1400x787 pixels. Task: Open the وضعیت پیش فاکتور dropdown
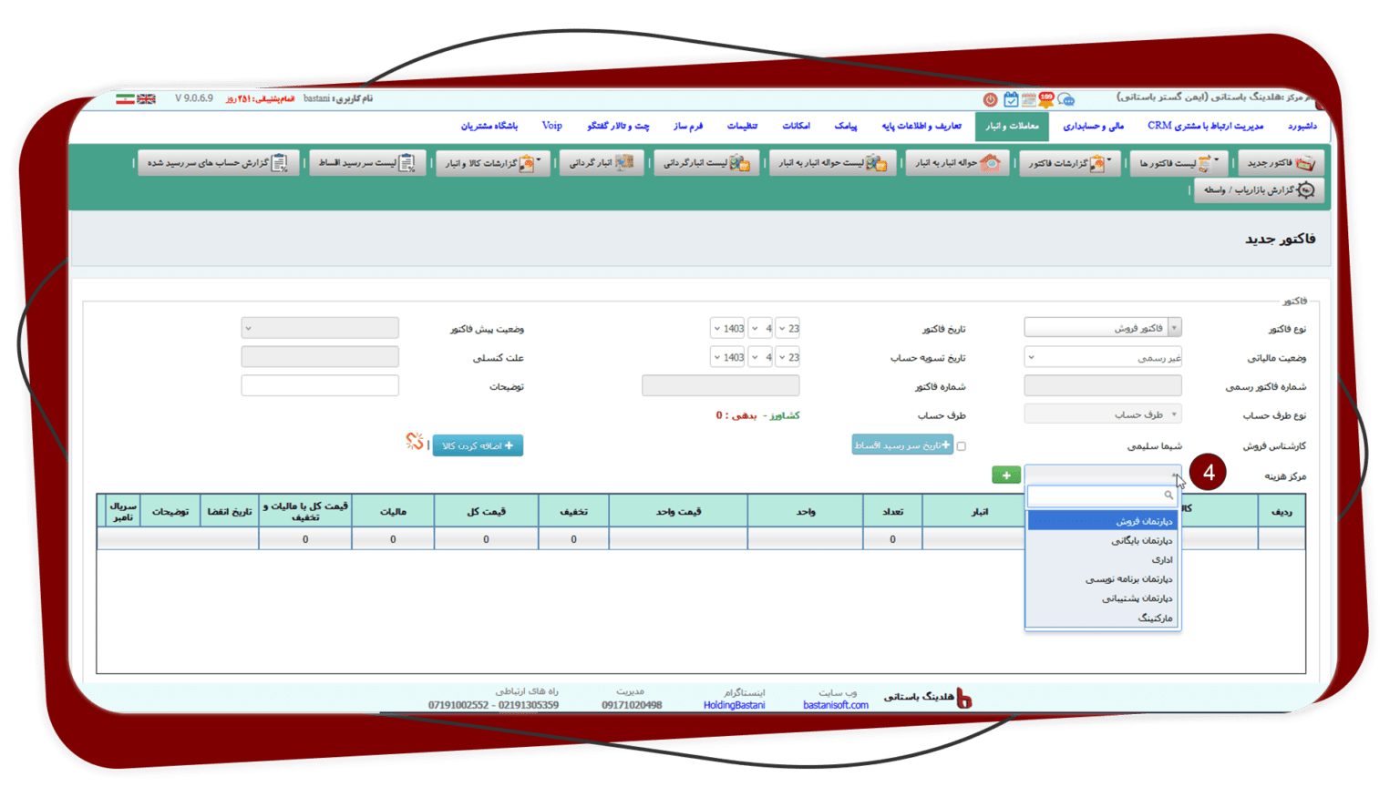tap(320, 328)
